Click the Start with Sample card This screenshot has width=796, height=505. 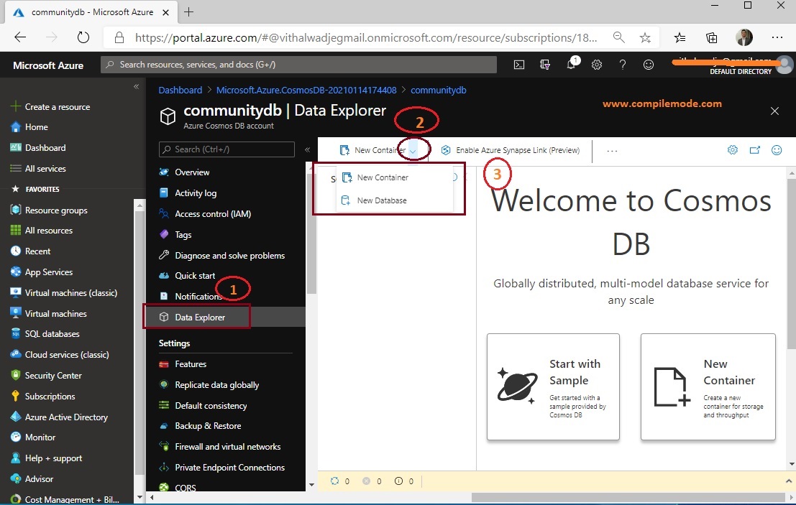pos(553,386)
